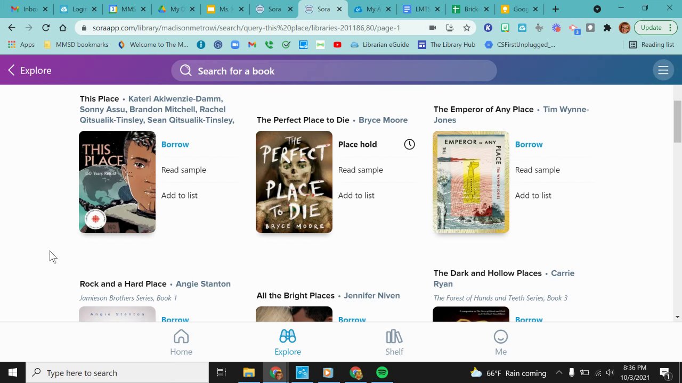Open the title All the Bright Places
The height and width of the screenshot is (383, 682).
pos(295,295)
